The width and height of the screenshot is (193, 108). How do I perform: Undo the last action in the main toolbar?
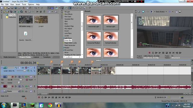click(x=36, y=8)
